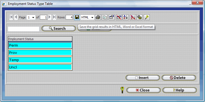Click the remove sort crossed A-Z icon
Screen dimensions: 205x102
(133, 17)
